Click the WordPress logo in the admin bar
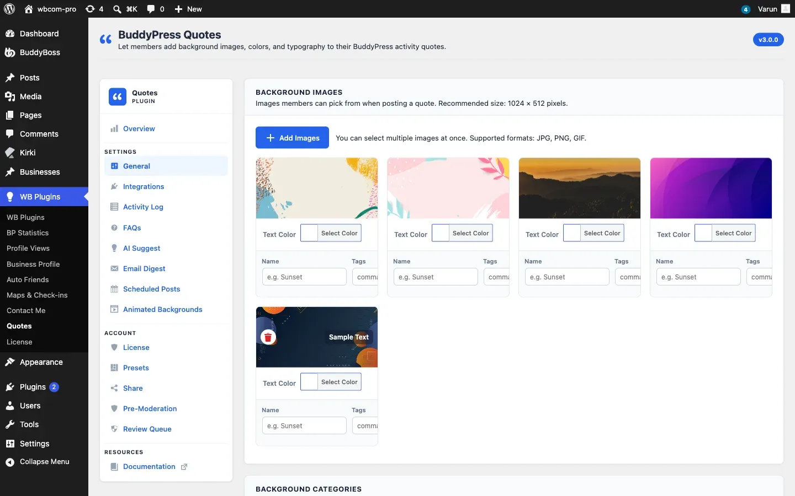Screen dimensions: 795x496 click(x=9, y=9)
